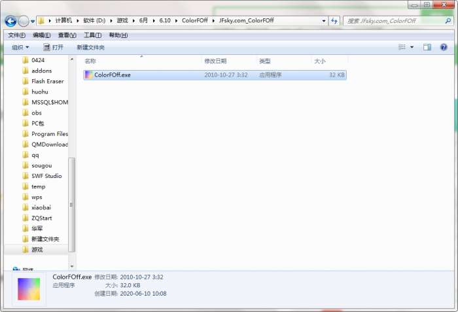Open the 0424 folder in tree
This screenshot has width=458, height=312.
tap(38, 60)
